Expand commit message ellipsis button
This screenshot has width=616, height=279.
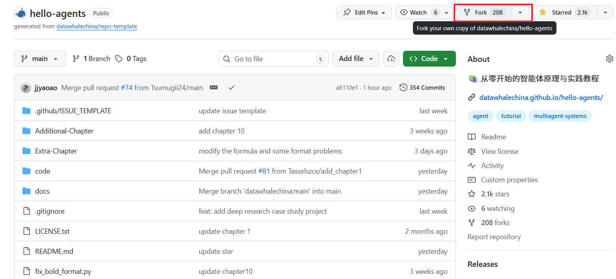(x=214, y=87)
